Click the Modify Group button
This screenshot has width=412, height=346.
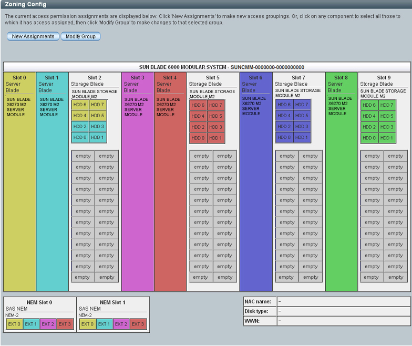click(81, 36)
